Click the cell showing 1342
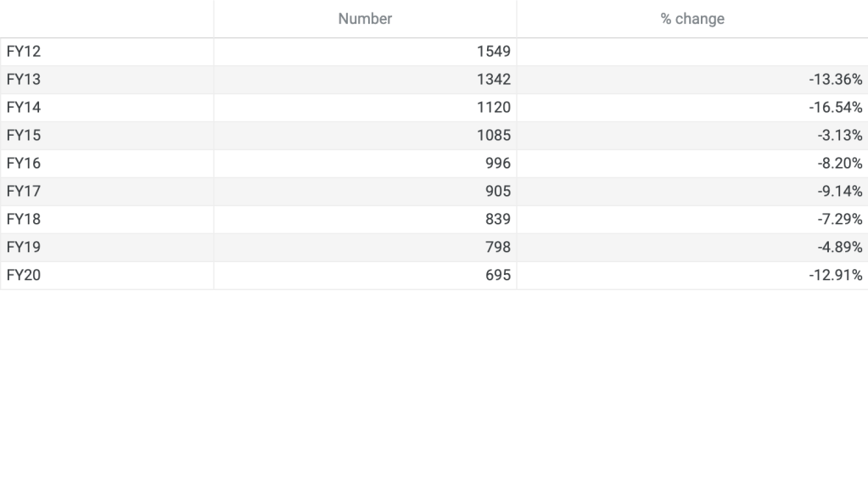868x487 pixels. tap(494, 80)
